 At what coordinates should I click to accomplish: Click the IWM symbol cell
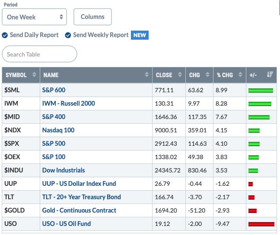21,103
